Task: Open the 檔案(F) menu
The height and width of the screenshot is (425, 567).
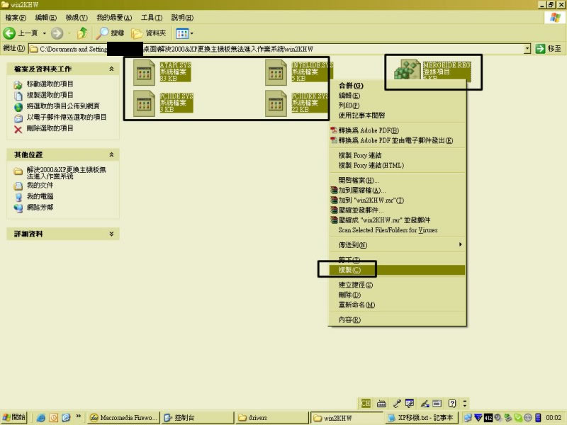Action: 16,17
